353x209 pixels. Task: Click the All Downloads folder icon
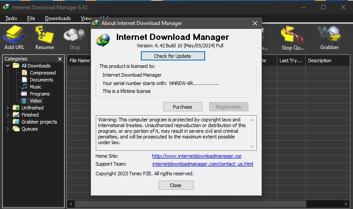[16, 66]
